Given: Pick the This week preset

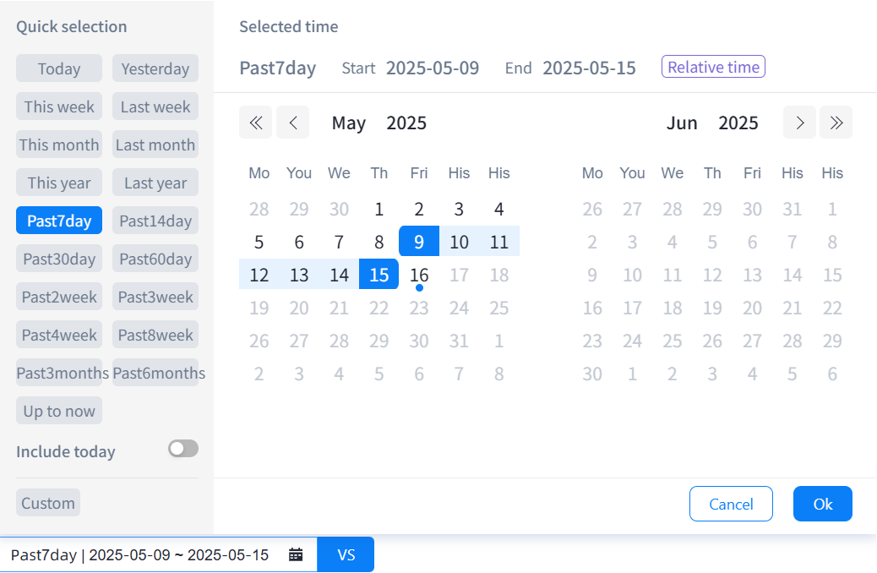Looking at the screenshot, I should click(59, 106).
